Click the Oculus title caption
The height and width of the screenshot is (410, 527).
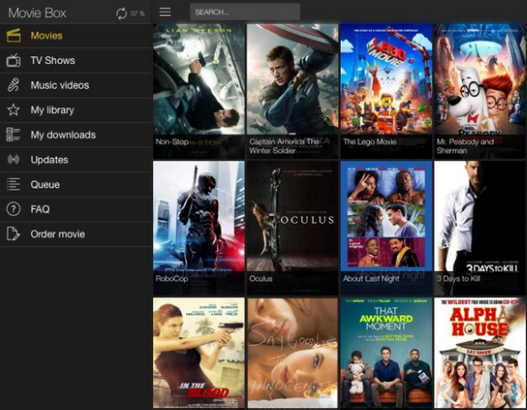(x=261, y=278)
